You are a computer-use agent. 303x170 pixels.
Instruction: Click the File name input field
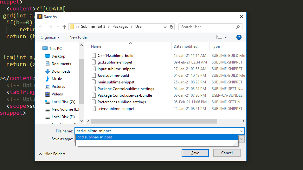pyautogui.click(x=157, y=131)
